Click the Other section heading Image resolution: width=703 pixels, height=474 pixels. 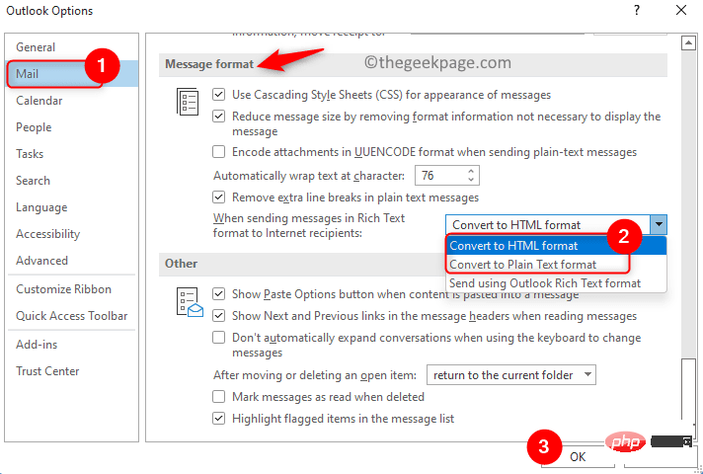click(181, 264)
